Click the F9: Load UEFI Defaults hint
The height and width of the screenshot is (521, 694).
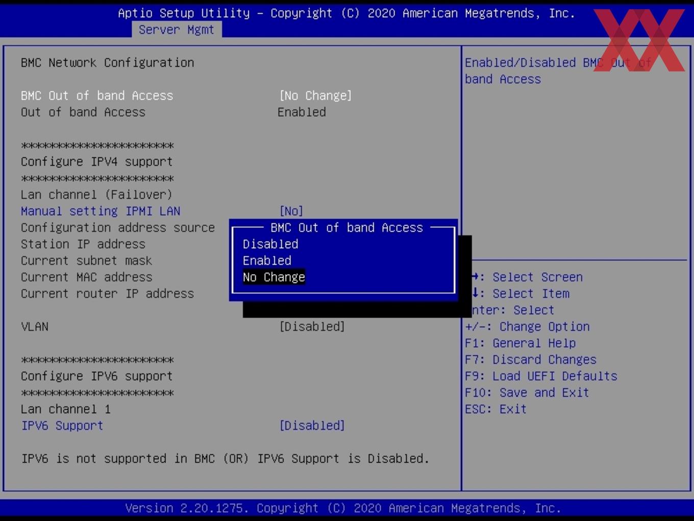point(541,376)
